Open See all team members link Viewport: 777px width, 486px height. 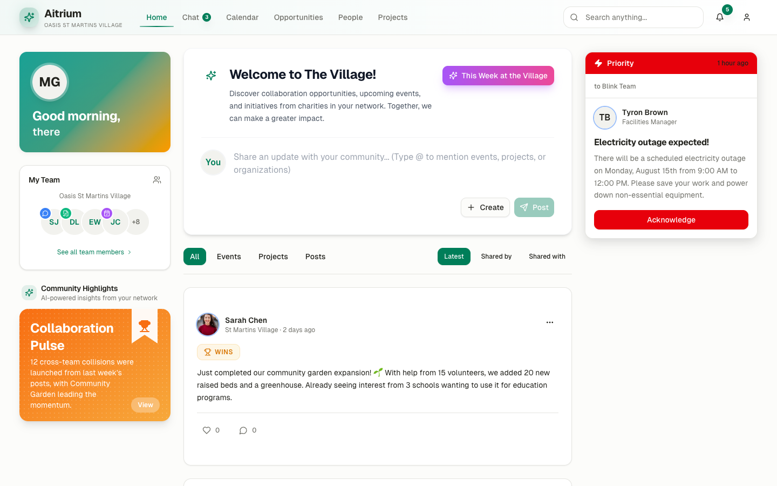(x=95, y=252)
